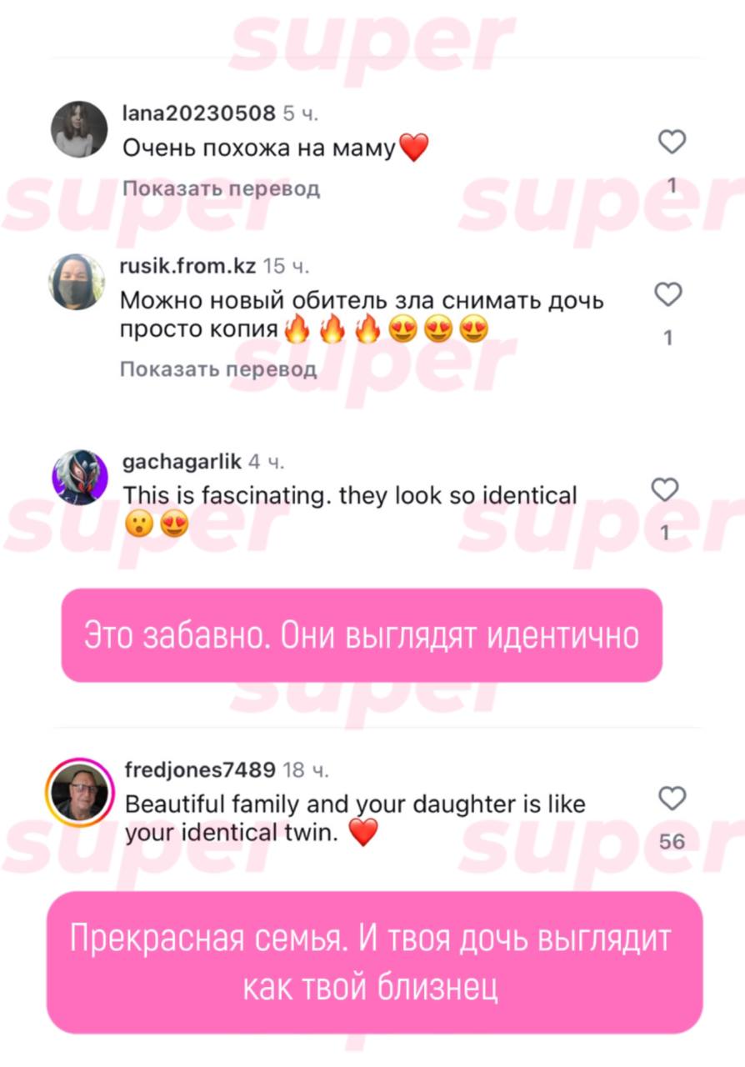Open the lana20230508 username link

pyautogui.click(x=198, y=113)
